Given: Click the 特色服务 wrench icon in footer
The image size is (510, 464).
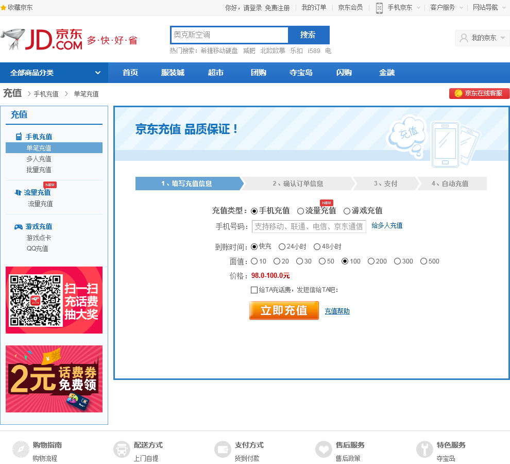Looking at the screenshot, I should coord(424,450).
